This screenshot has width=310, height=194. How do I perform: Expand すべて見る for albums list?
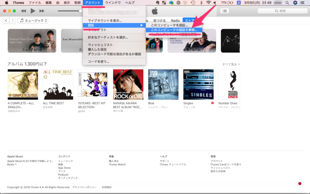click(231, 64)
